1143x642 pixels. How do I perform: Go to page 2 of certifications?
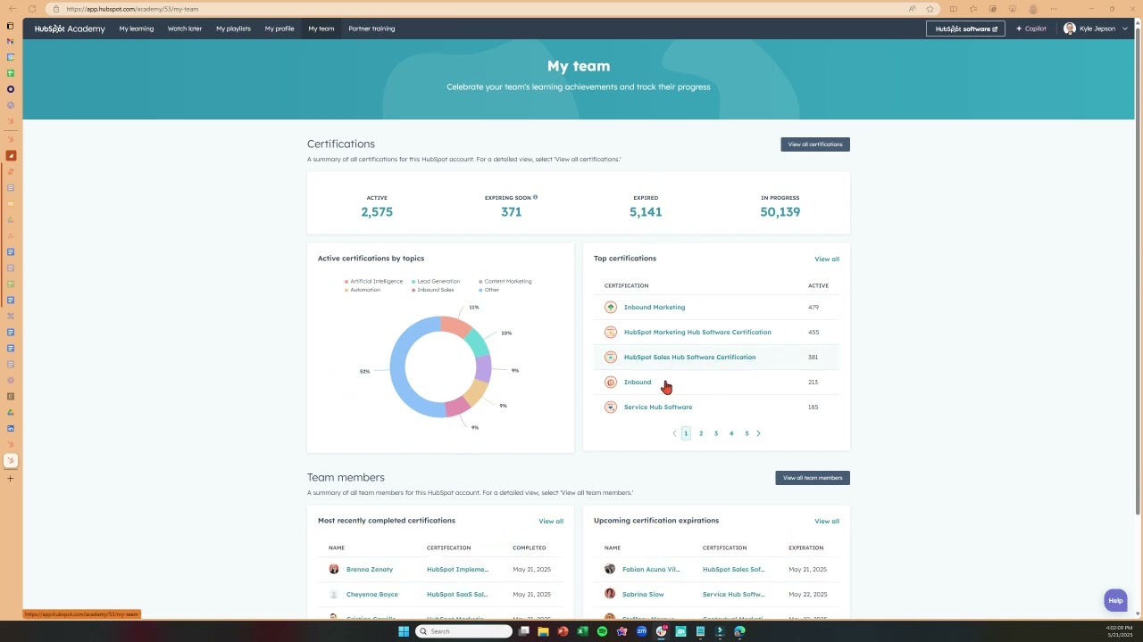701,433
